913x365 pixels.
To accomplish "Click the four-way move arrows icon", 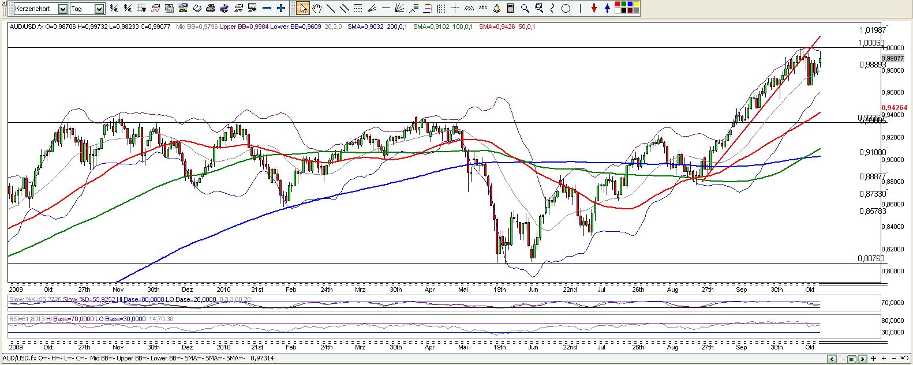I will coord(873,358).
